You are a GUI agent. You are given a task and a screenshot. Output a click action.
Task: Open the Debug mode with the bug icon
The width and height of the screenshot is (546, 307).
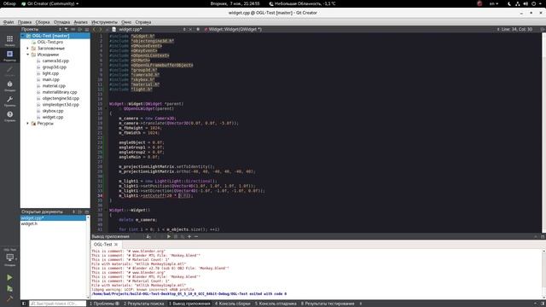pyautogui.click(x=9, y=85)
